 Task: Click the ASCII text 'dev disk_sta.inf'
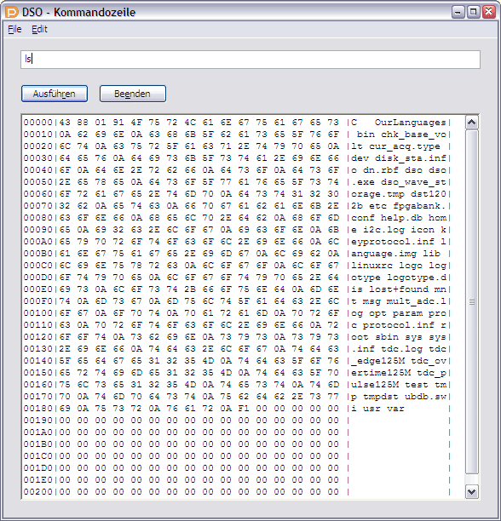coord(399,158)
